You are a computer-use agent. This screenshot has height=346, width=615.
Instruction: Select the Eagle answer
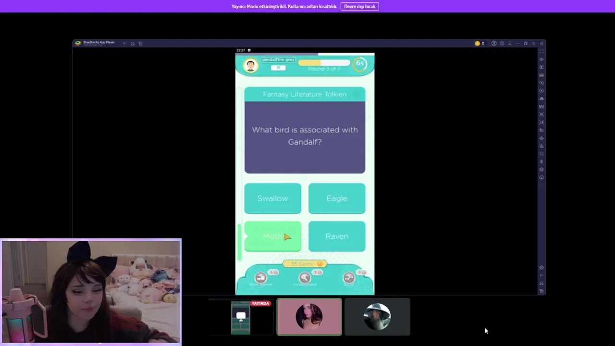337,198
